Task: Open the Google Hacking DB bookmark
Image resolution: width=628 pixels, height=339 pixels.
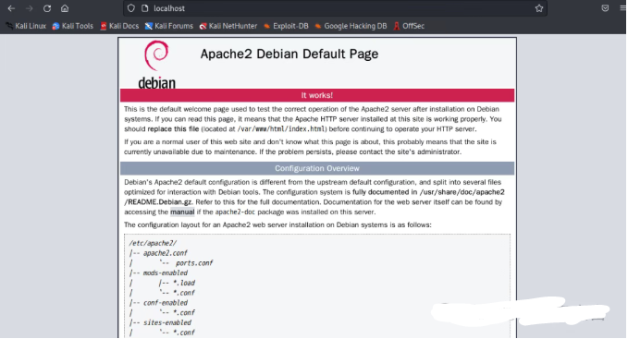Action: pos(351,26)
